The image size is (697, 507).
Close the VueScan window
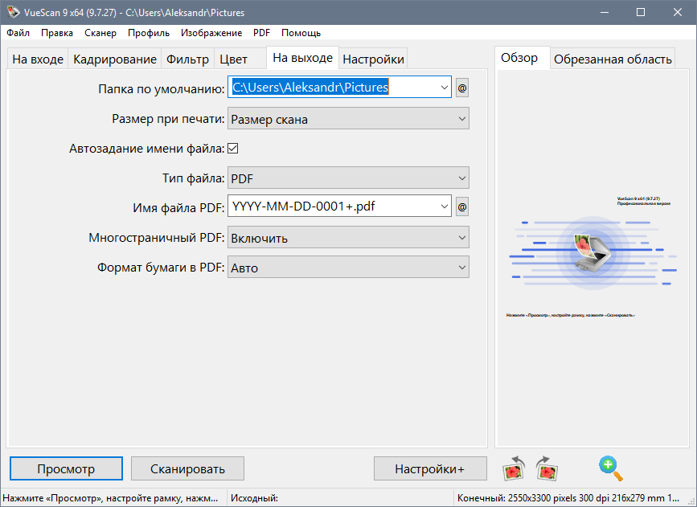click(678, 12)
